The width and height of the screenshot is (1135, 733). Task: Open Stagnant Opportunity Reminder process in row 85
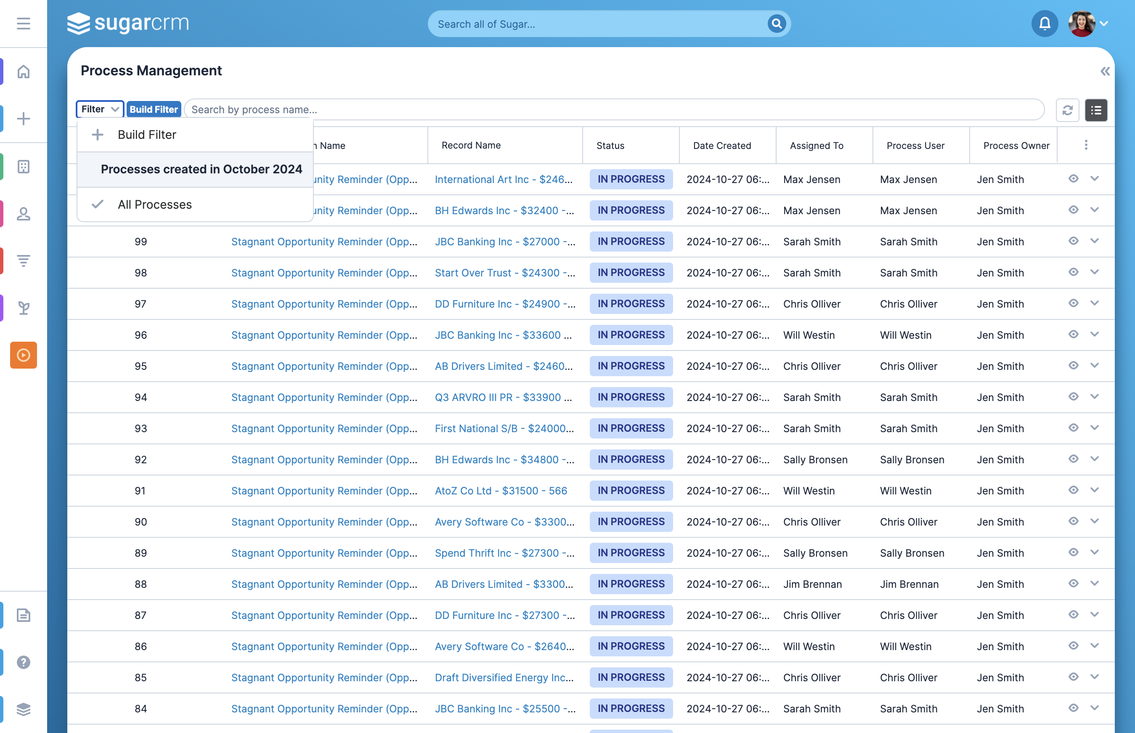pyautogui.click(x=324, y=678)
